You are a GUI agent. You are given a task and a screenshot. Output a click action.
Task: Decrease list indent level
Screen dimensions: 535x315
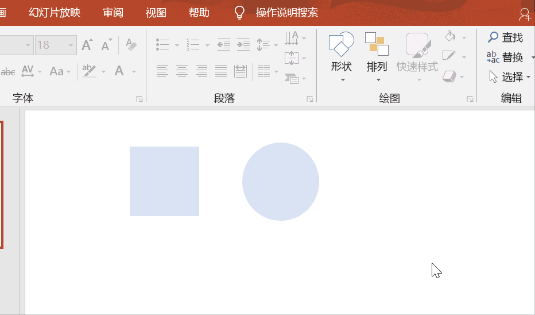[224, 45]
